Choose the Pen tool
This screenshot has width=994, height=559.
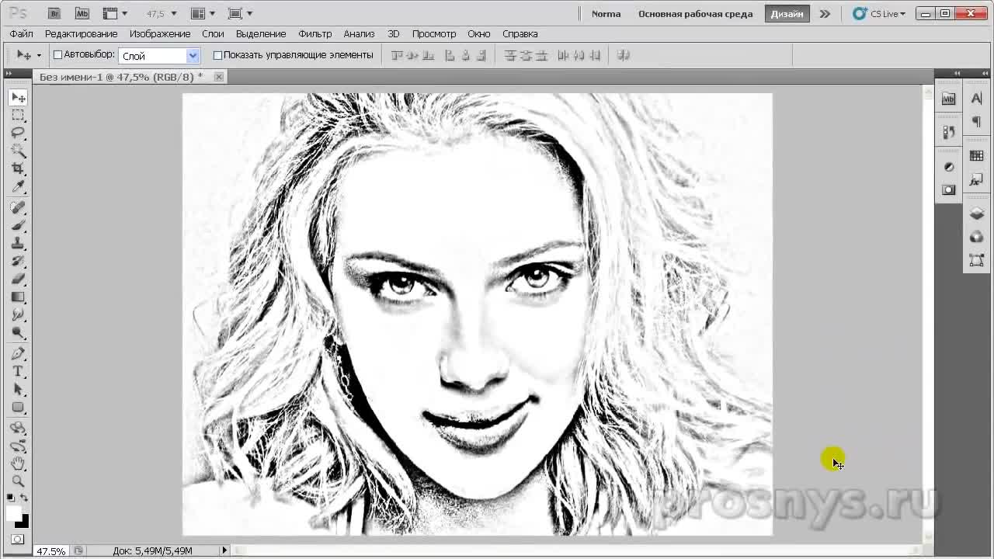[x=18, y=353]
